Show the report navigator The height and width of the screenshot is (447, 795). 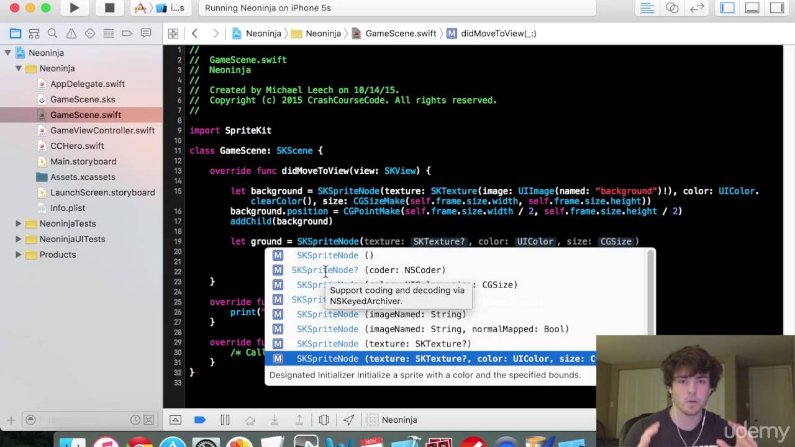tap(146, 34)
